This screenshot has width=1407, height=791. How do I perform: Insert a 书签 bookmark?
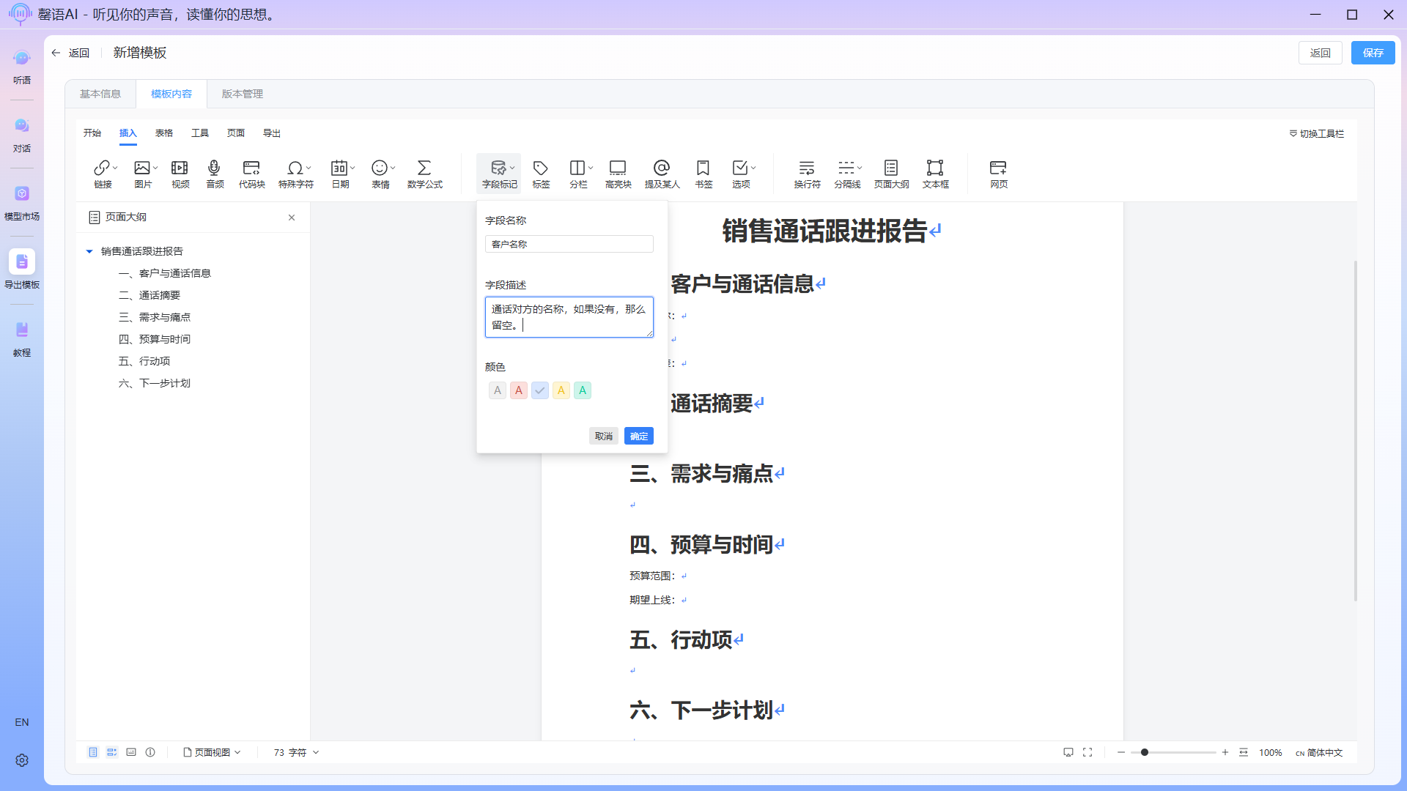tap(703, 174)
